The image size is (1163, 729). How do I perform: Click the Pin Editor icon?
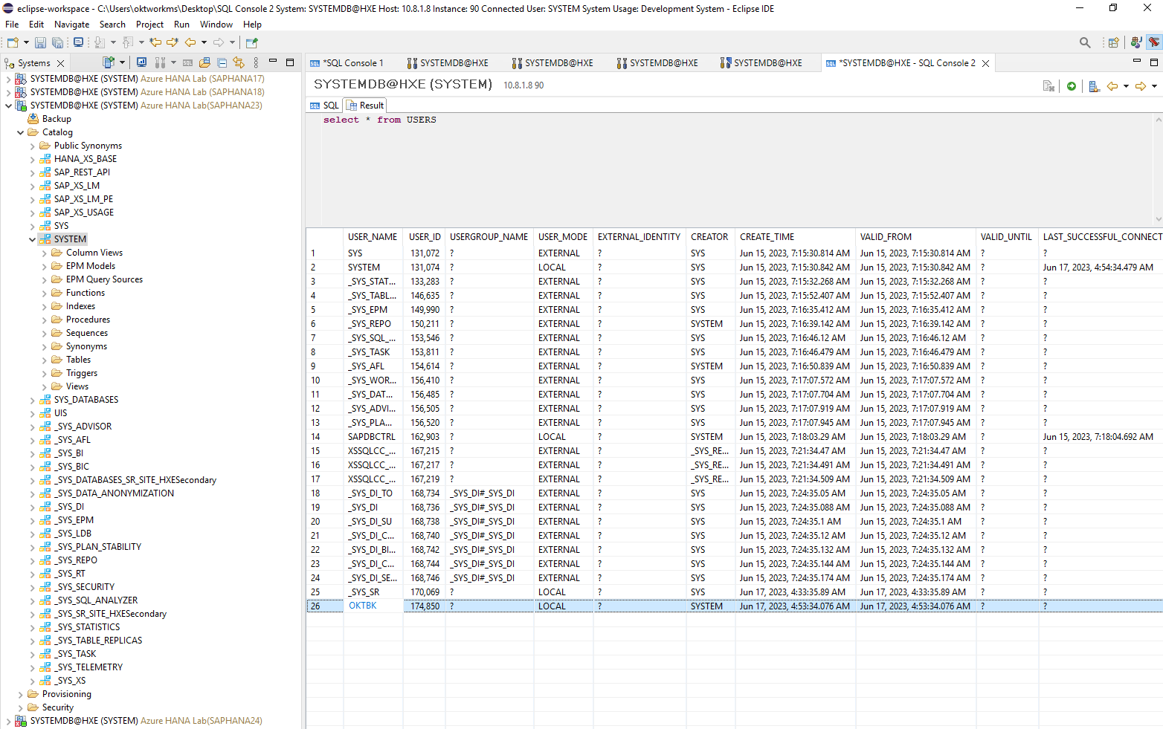point(252,43)
